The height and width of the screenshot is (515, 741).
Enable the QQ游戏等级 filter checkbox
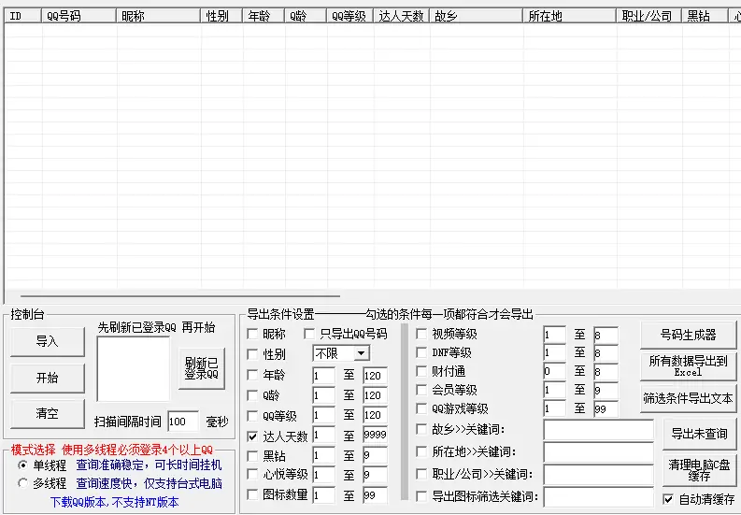pyautogui.click(x=421, y=408)
